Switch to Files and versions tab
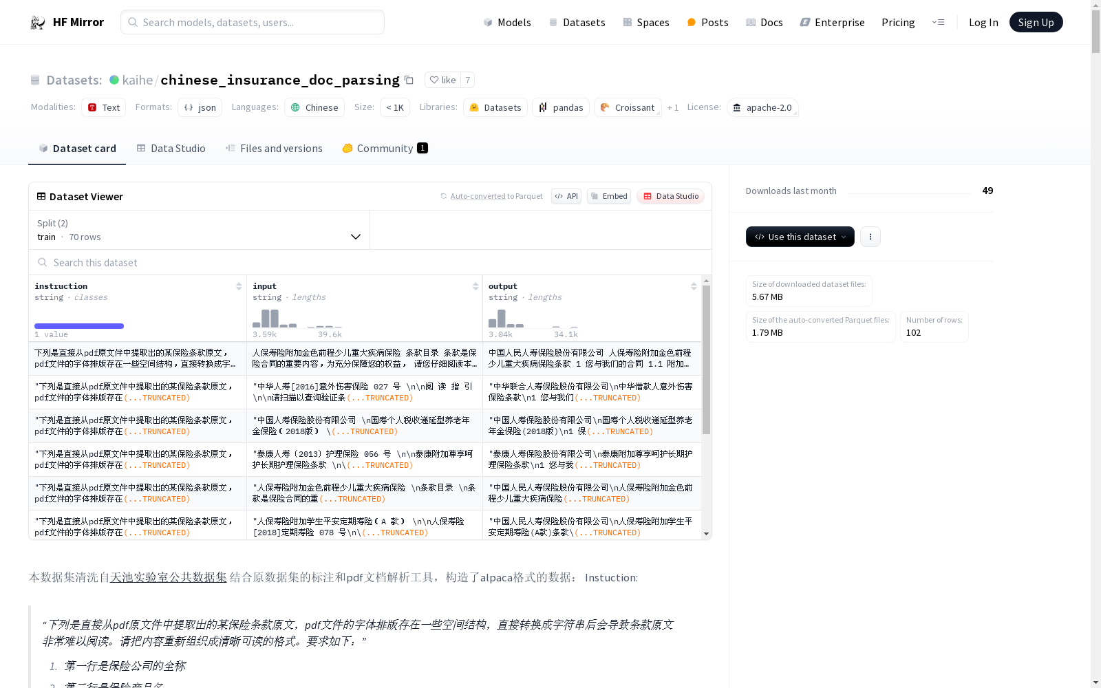The width and height of the screenshot is (1101, 688). (274, 148)
